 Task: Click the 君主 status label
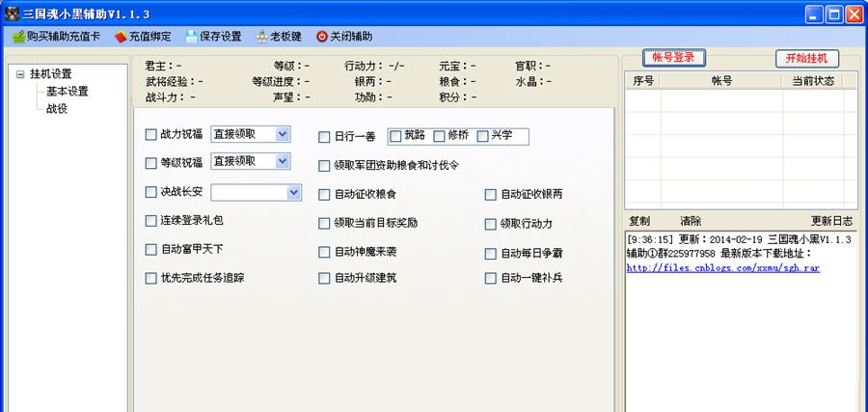click(x=163, y=66)
